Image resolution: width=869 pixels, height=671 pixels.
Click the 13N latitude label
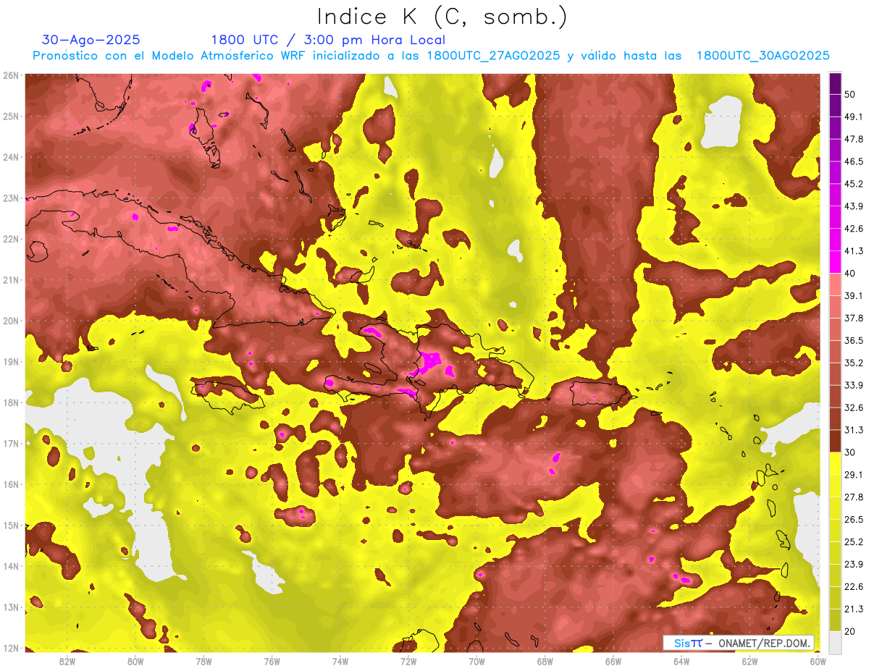click(x=11, y=607)
